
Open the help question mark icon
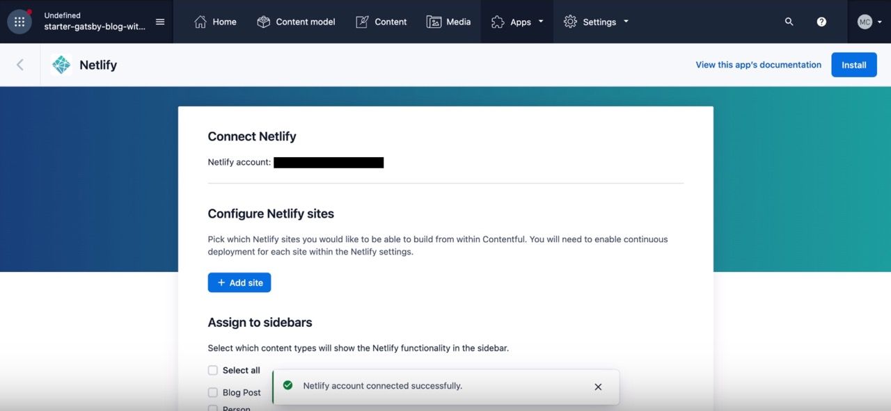(821, 22)
